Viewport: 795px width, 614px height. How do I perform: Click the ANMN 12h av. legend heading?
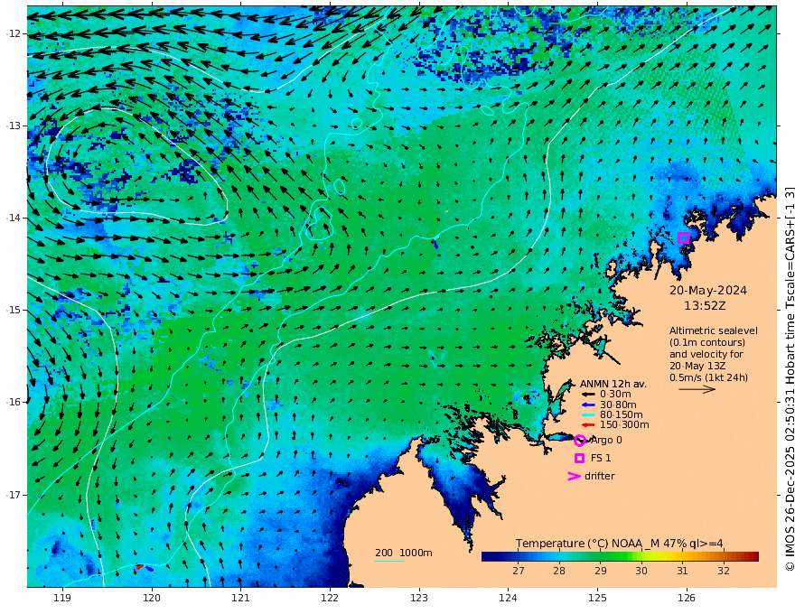pos(613,384)
